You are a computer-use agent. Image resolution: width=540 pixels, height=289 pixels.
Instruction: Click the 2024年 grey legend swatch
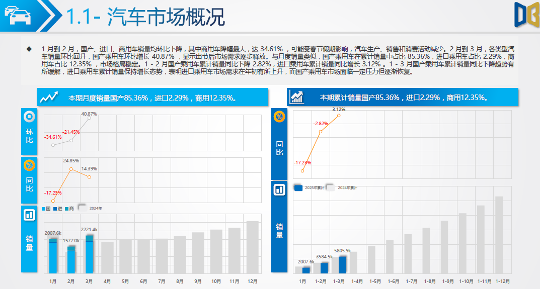coord(83,208)
